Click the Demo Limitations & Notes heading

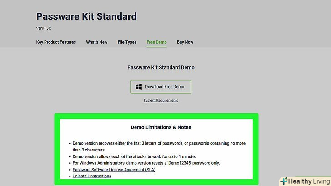[x=161, y=127]
